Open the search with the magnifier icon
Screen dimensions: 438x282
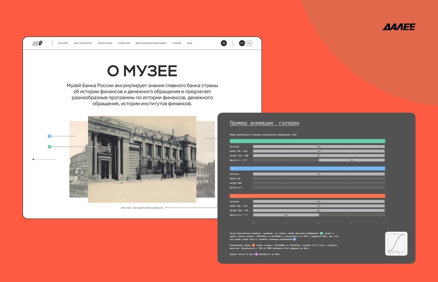(x=224, y=43)
